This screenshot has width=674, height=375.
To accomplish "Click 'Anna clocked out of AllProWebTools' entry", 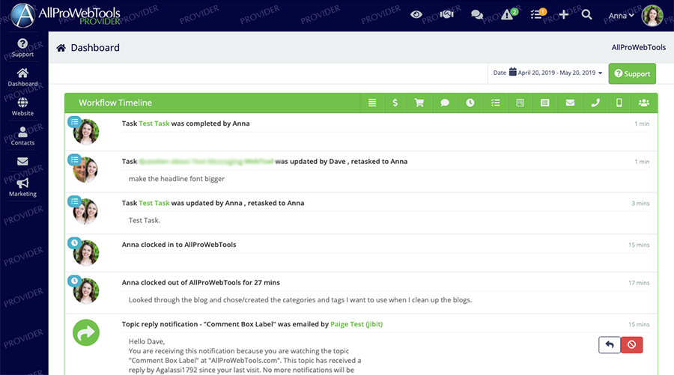I will [x=201, y=282].
